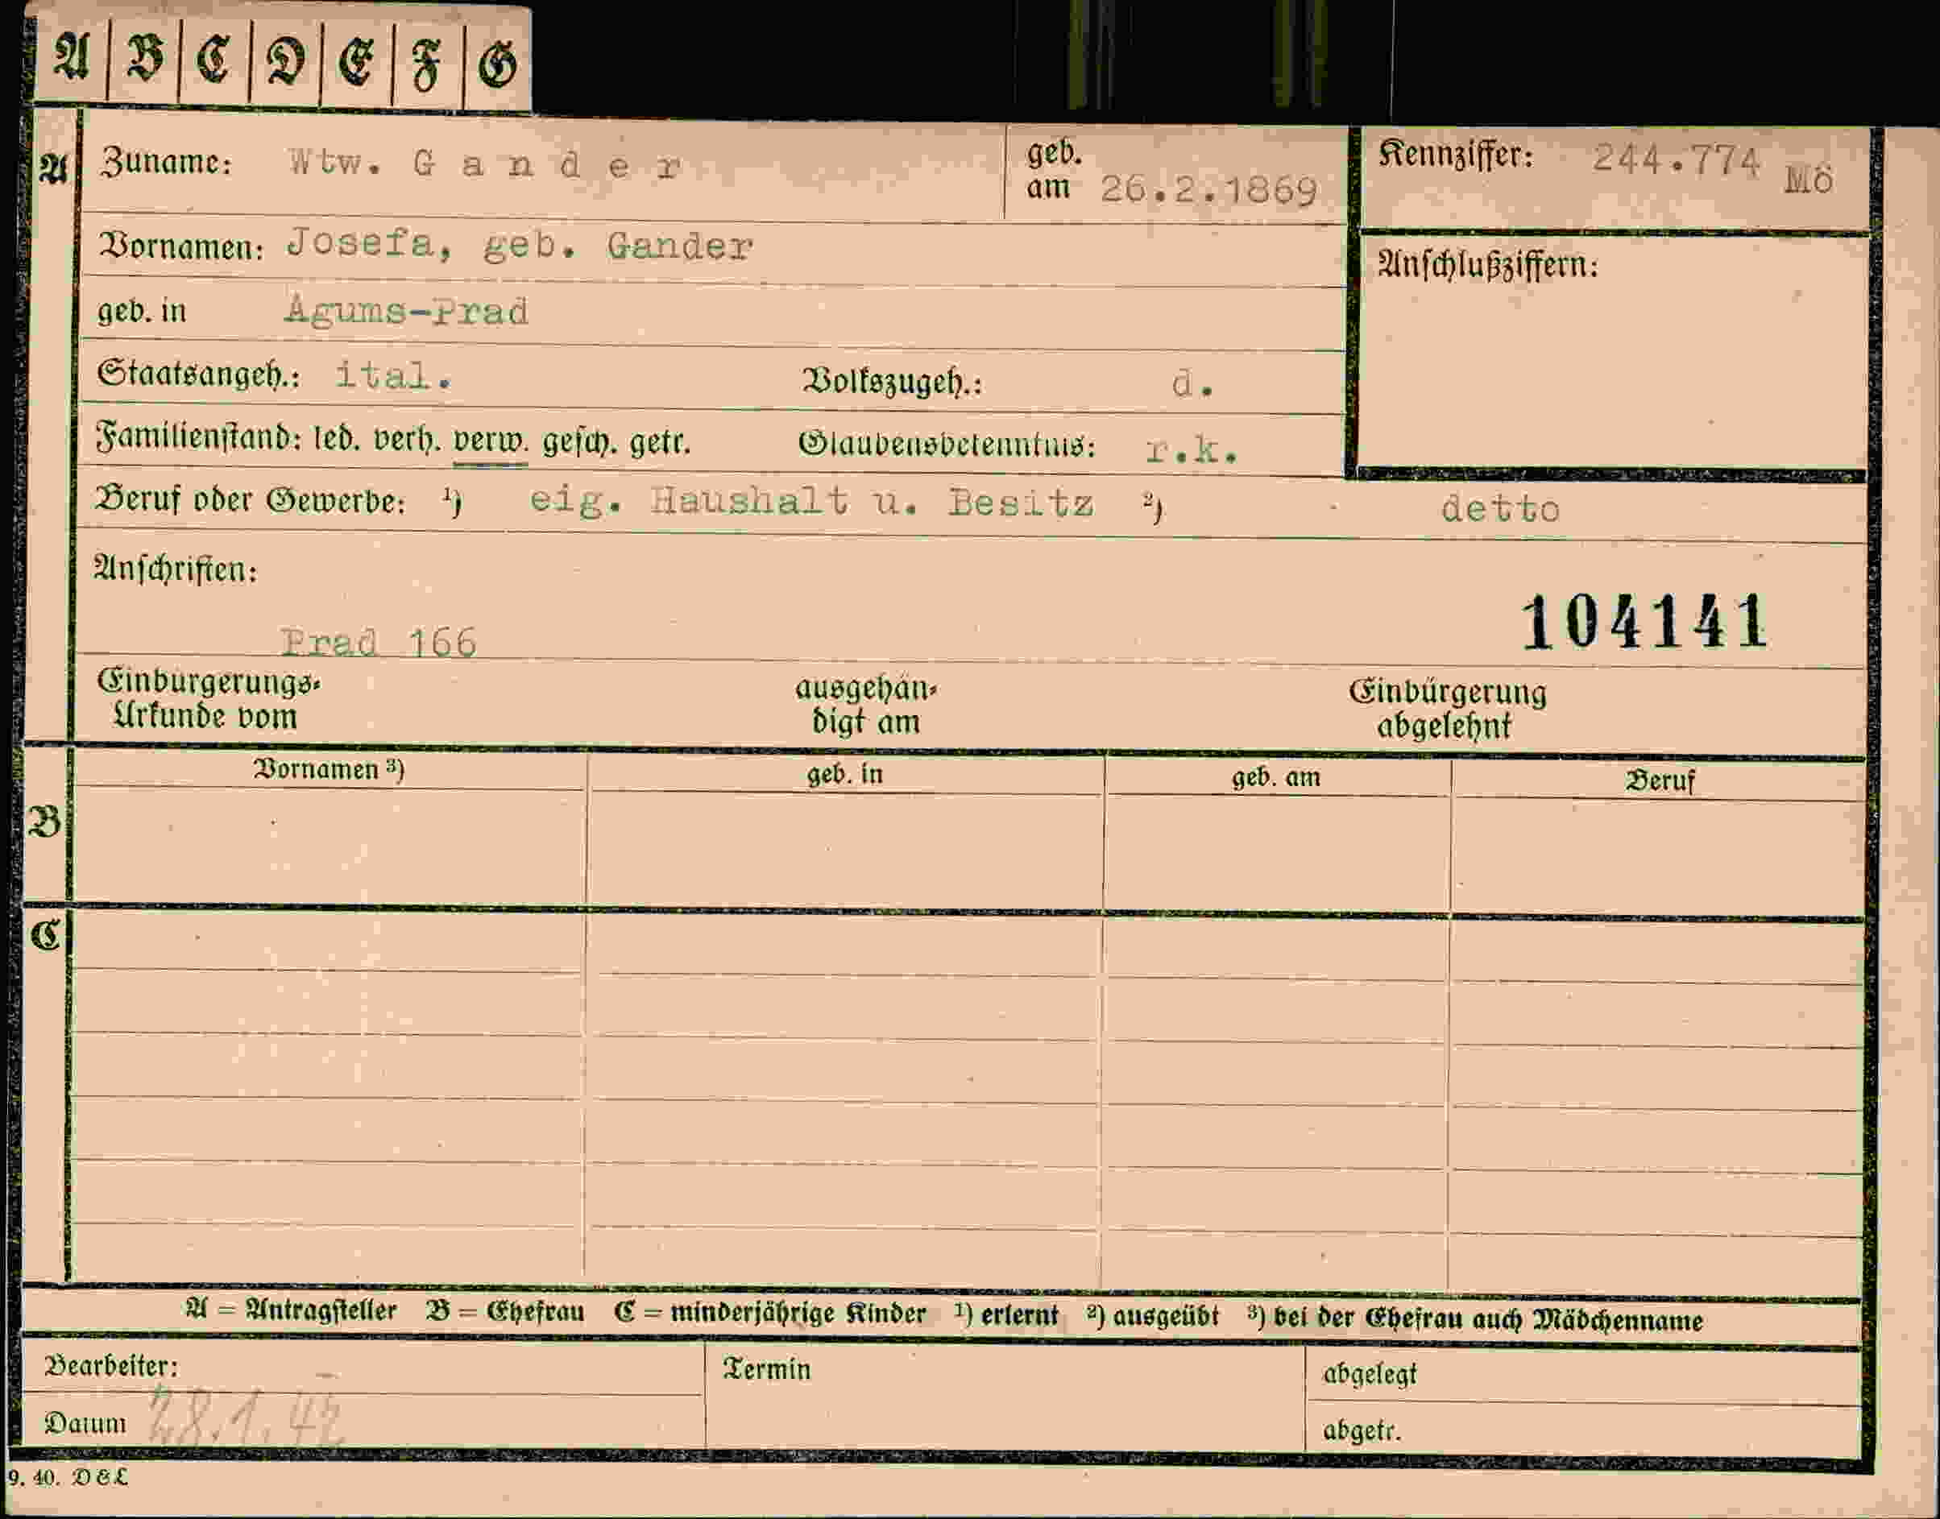Click 'ausgehändigt am' label
Screen dimensions: 1940x1519
(865, 706)
